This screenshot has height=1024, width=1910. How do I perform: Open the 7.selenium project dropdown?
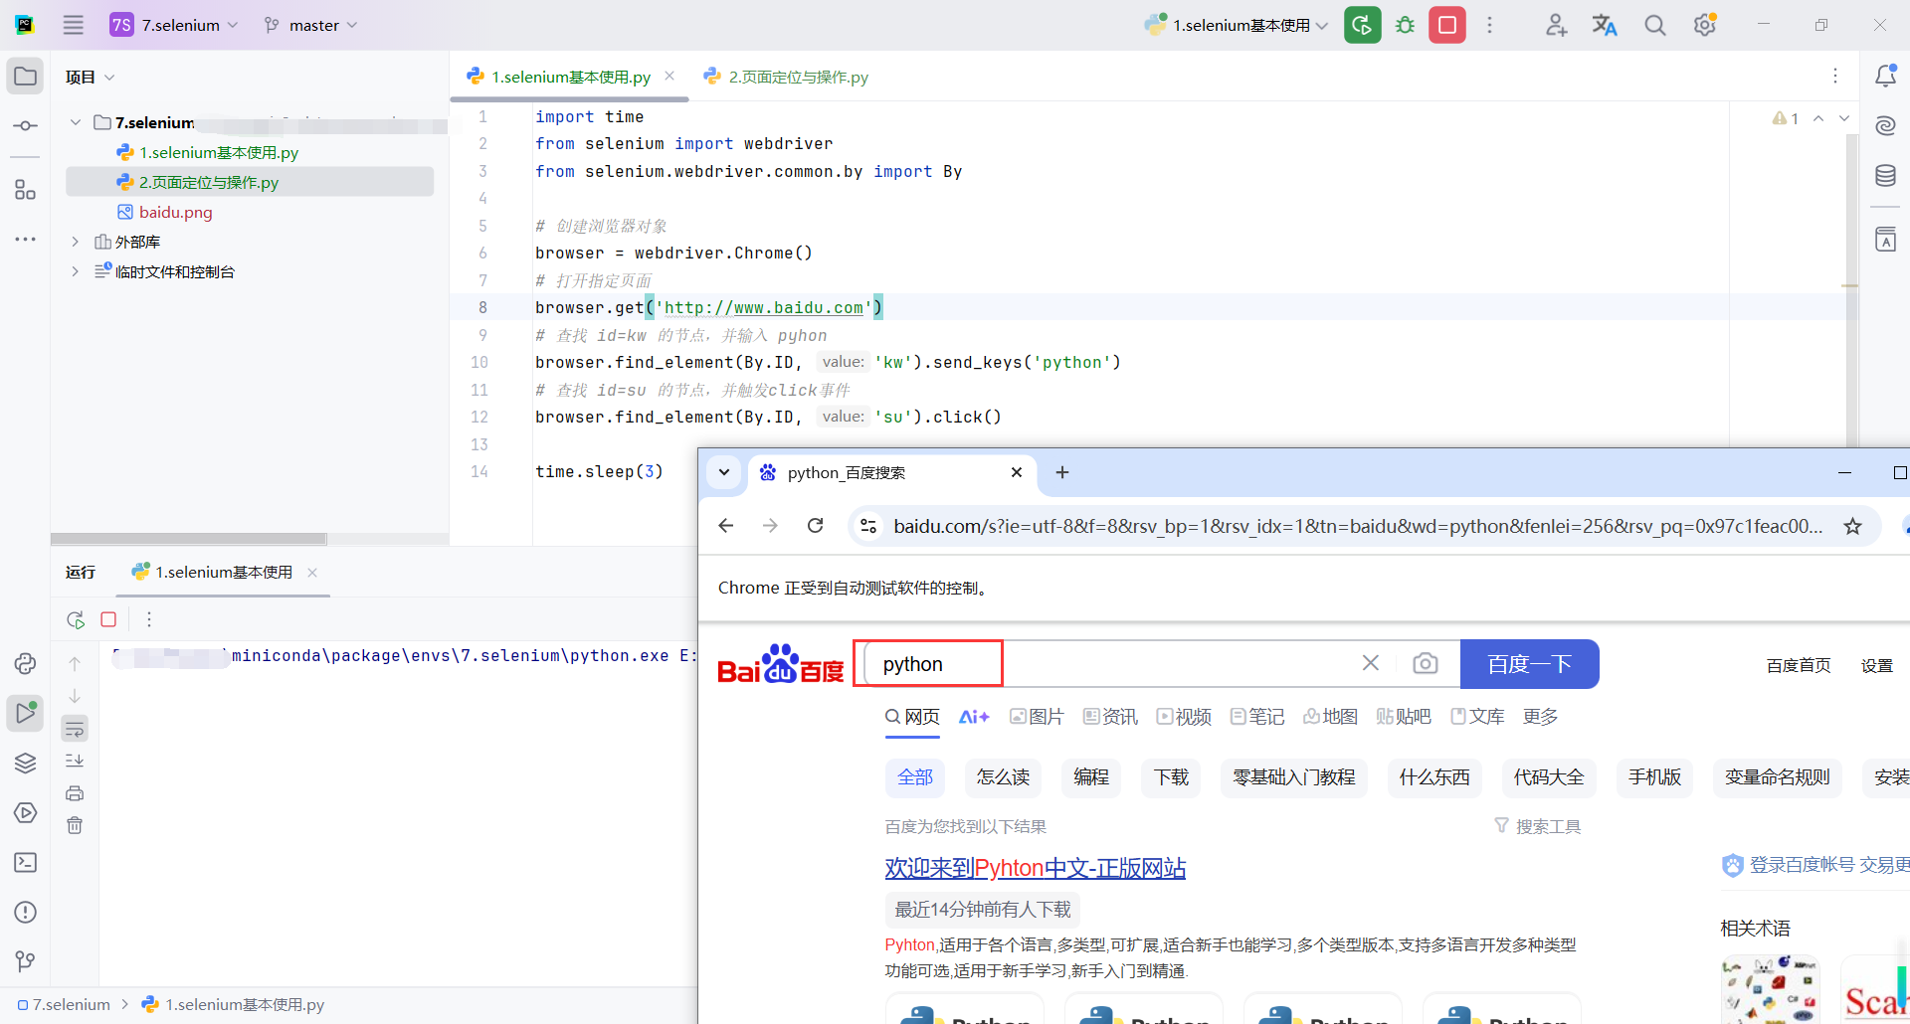click(175, 25)
